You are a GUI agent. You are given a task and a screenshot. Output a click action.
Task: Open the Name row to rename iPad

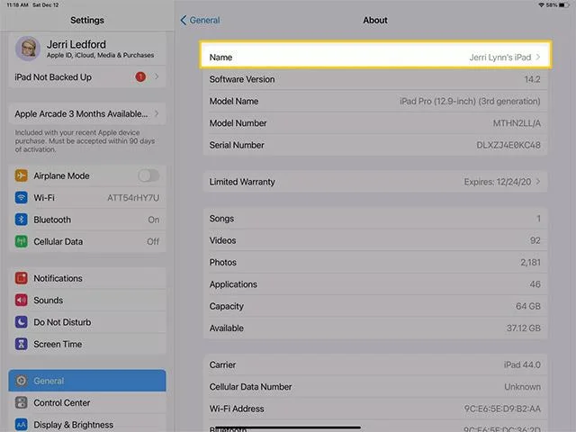point(375,57)
